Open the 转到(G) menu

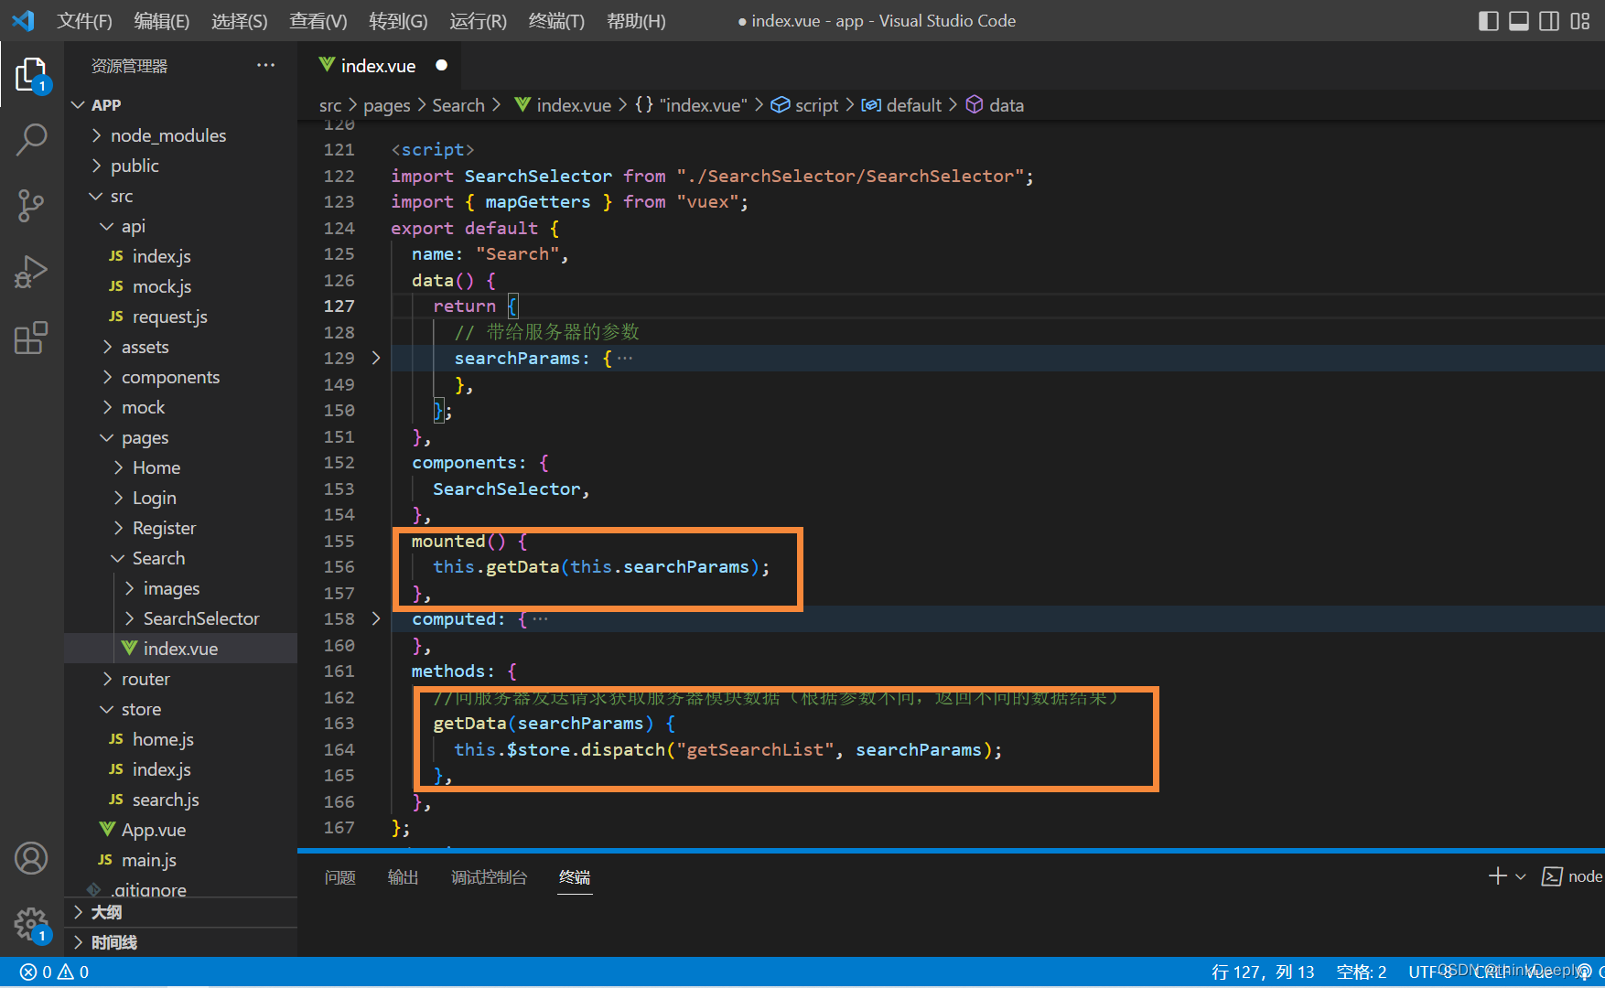(398, 21)
